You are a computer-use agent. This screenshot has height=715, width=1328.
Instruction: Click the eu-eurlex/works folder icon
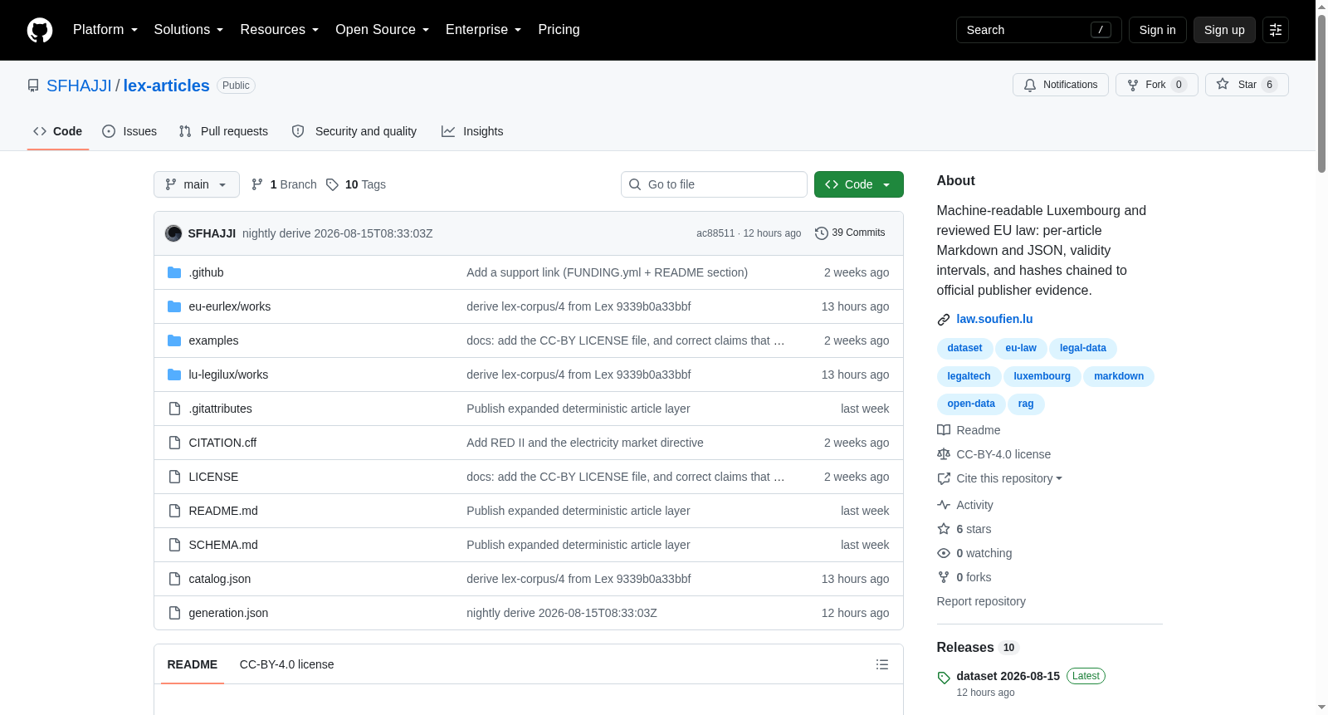tap(174, 306)
